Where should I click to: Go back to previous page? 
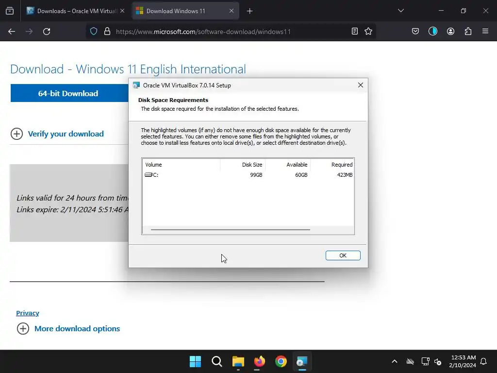pyautogui.click(x=12, y=32)
